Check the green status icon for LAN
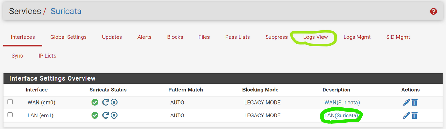 coord(95,115)
